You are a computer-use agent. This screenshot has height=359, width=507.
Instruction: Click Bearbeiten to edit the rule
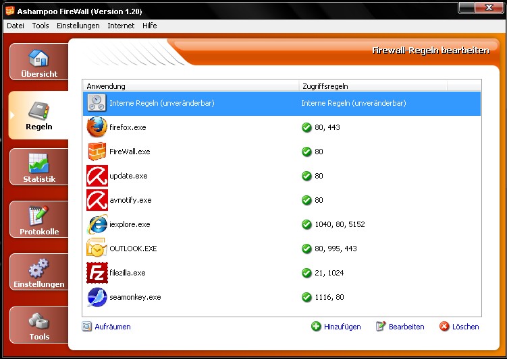click(400, 327)
